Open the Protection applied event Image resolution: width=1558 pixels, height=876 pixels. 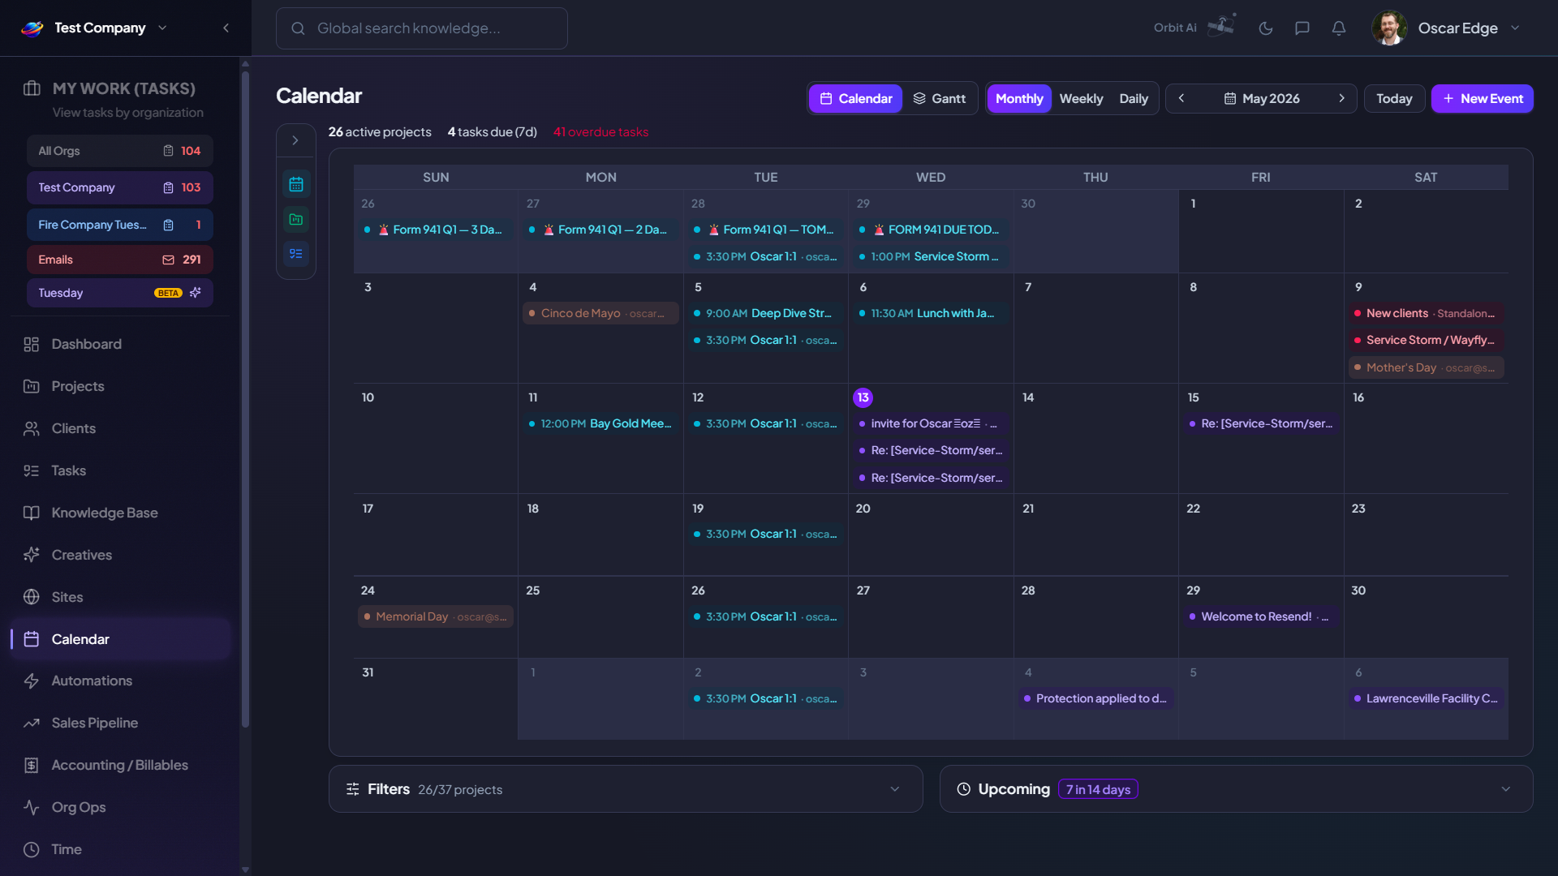pos(1096,699)
